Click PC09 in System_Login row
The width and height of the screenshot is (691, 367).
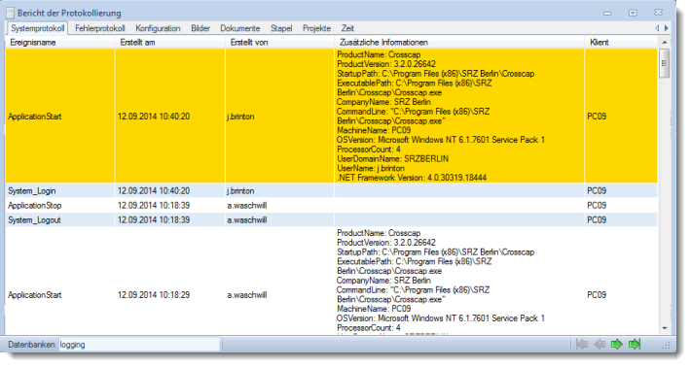(597, 190)
